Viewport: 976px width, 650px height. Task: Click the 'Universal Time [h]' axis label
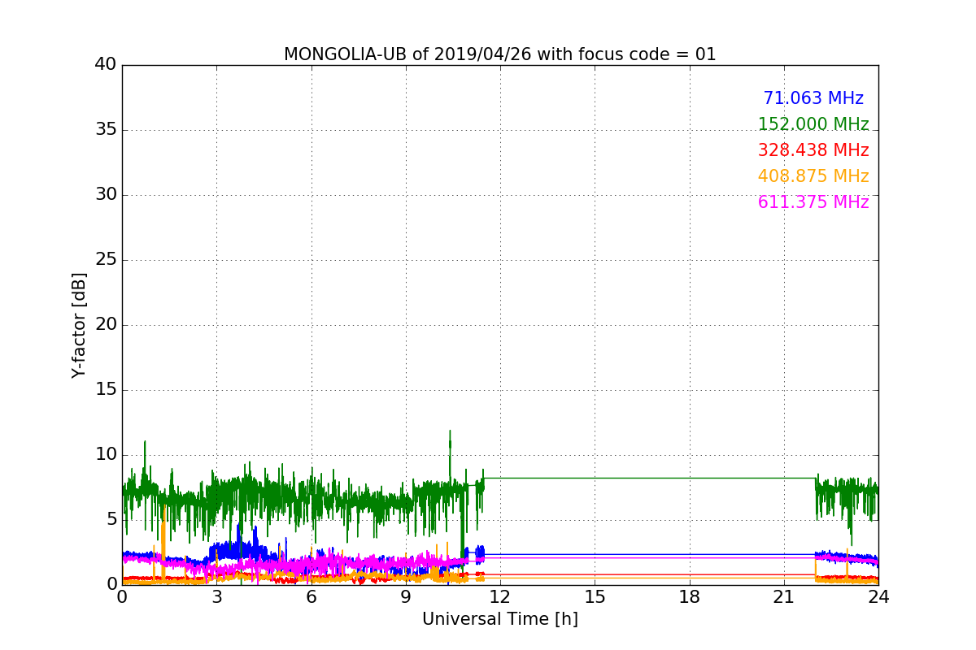(499, 619)
